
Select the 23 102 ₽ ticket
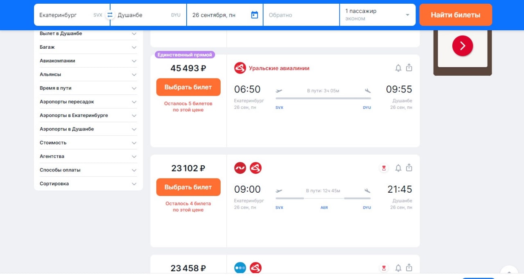tap(188, 187)
